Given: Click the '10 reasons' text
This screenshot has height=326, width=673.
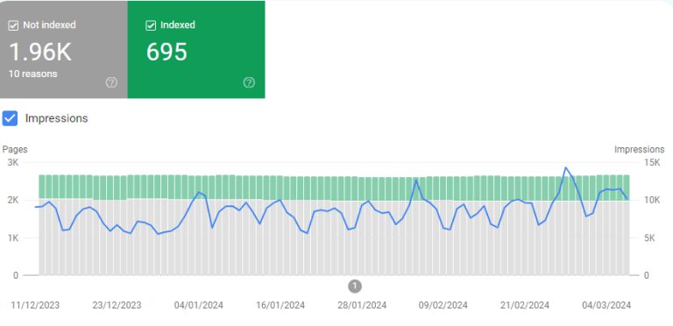Looking at the screenshot, I should [x=33, y=74].
